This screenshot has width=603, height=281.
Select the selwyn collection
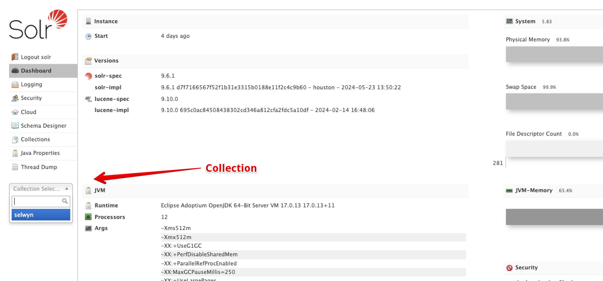pyautogui.click(x=41, y=215)
